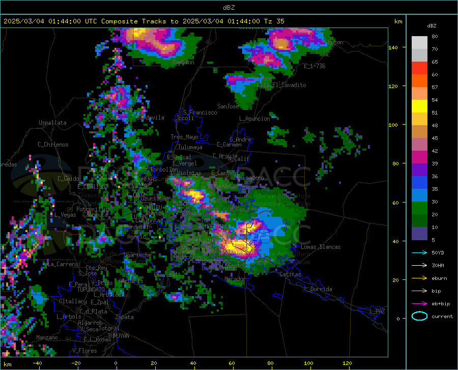Click the 60 tick on the horizontal axis
458x370 pixels.
pyautogui.click(x=232, y=363)
